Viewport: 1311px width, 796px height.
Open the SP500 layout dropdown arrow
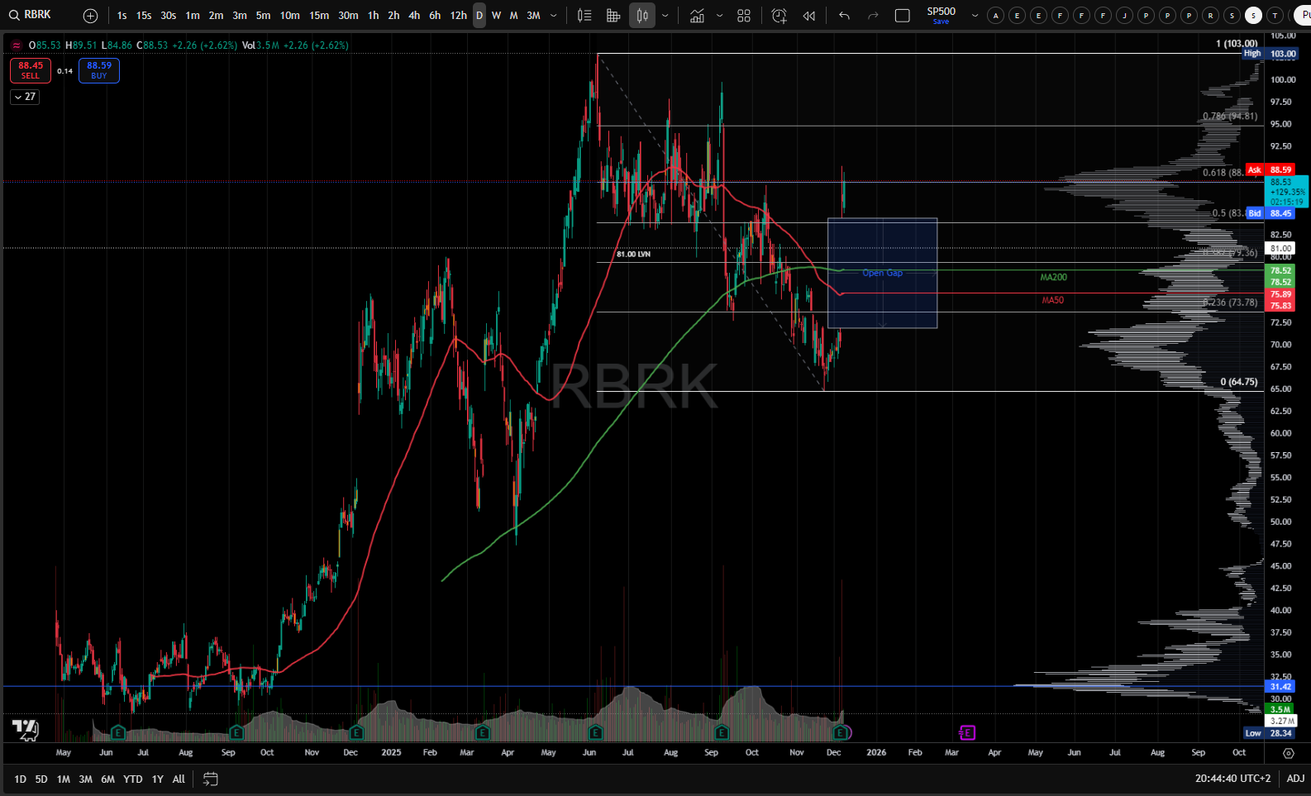pyautogui.click(x=975, y=16)
